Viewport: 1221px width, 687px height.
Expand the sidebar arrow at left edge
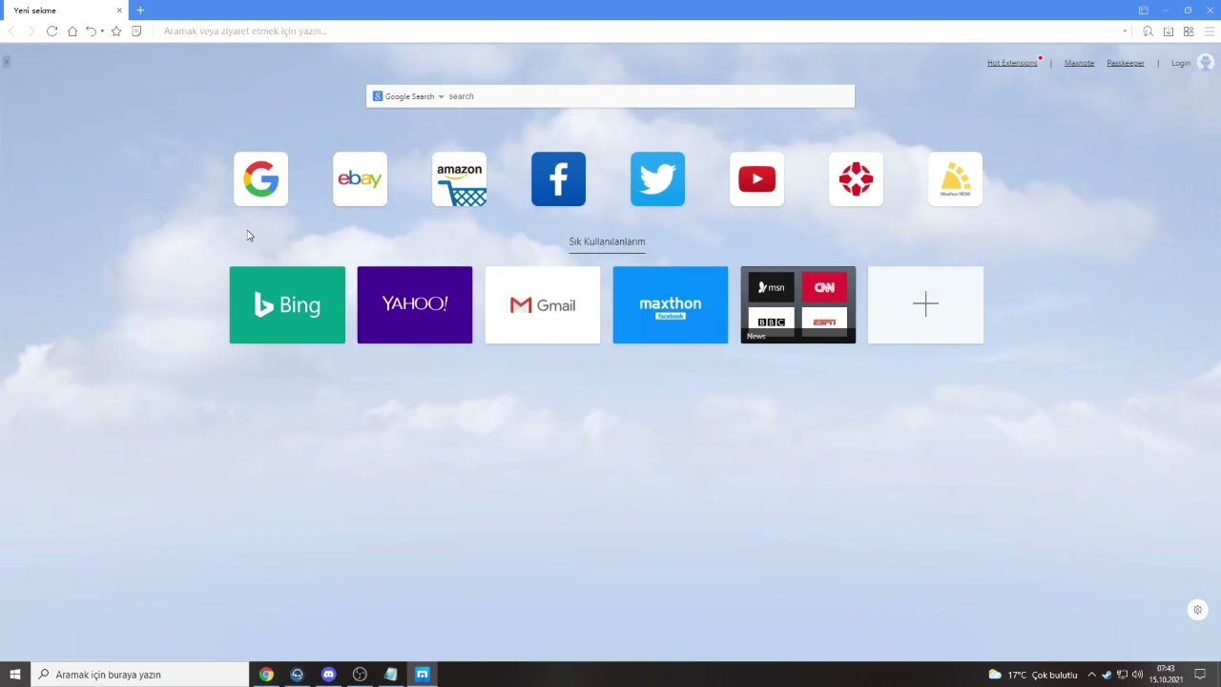[6, 62]
